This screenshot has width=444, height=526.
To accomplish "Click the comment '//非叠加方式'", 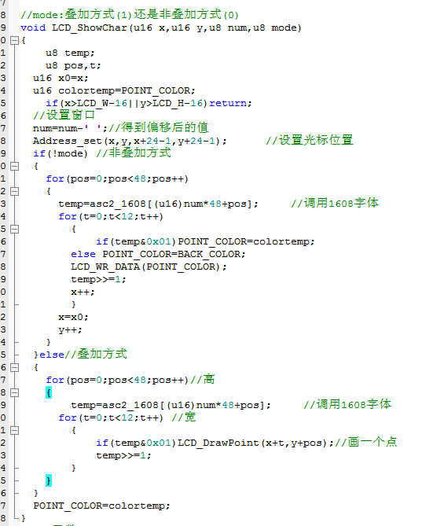I will (134, 153).
